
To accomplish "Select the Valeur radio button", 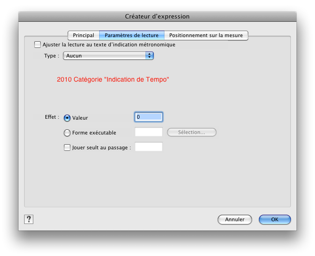I will pyautogui.click(x=67, y=118).
